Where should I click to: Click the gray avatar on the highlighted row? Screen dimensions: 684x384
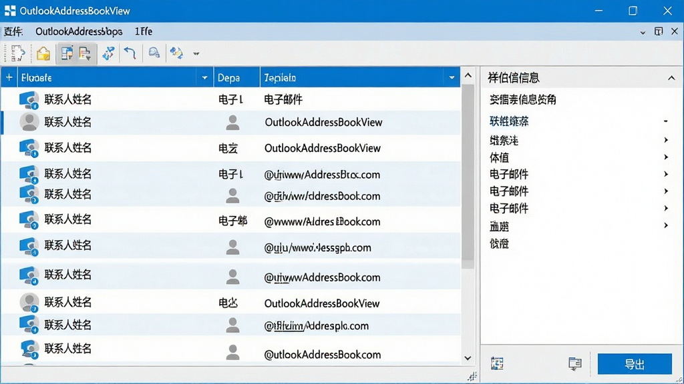tap(29, 122)
